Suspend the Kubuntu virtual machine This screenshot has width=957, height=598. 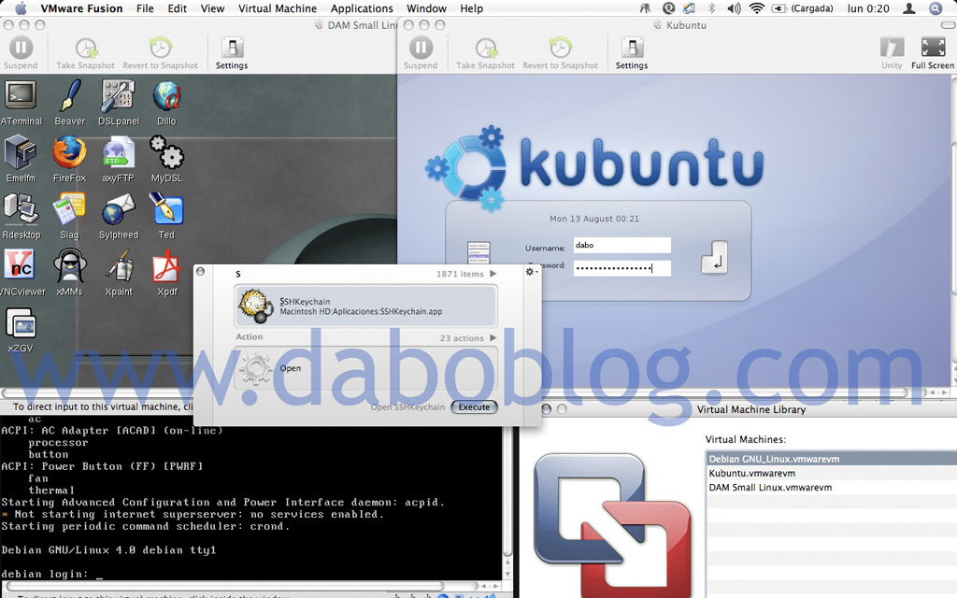coord(421,53)
